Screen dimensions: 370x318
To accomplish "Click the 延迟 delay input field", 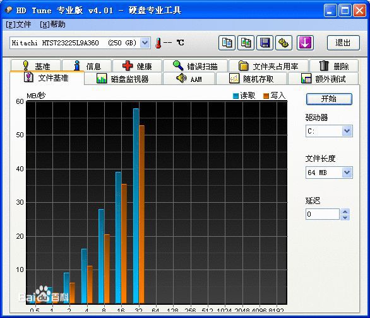I will [323, 214].
